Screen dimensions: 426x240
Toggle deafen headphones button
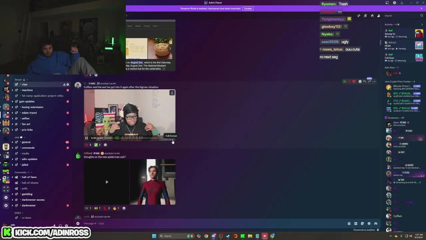coord(60,226)
